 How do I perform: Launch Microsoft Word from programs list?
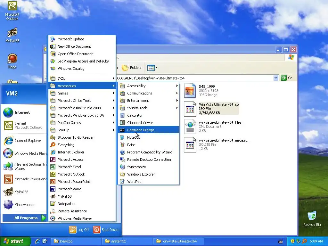pos(82,189)
